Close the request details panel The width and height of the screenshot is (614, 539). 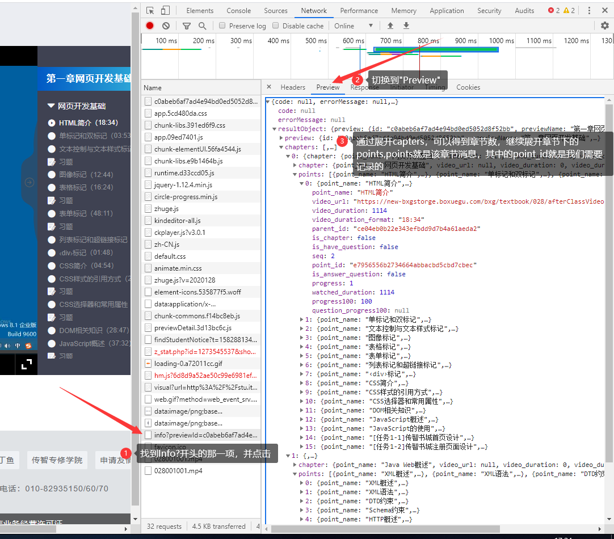pos(269,87)
